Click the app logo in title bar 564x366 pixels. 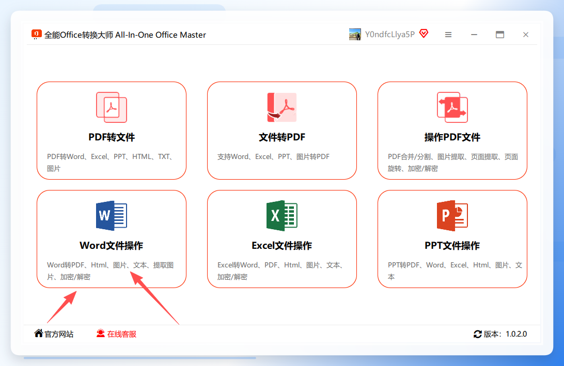[36, 34]
